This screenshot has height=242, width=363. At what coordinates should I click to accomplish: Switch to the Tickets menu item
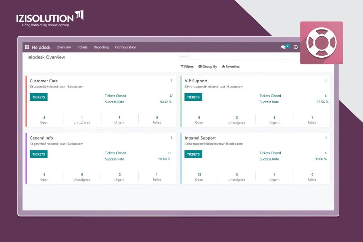(82, 47)
